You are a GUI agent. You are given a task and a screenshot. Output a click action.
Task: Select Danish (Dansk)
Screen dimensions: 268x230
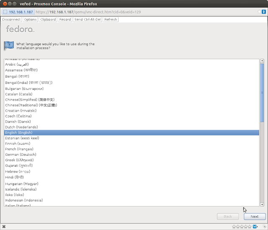coord(131,122)
